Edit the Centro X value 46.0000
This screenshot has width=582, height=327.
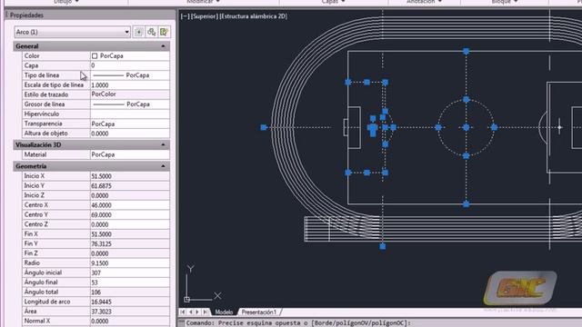[x=129, y=205]
